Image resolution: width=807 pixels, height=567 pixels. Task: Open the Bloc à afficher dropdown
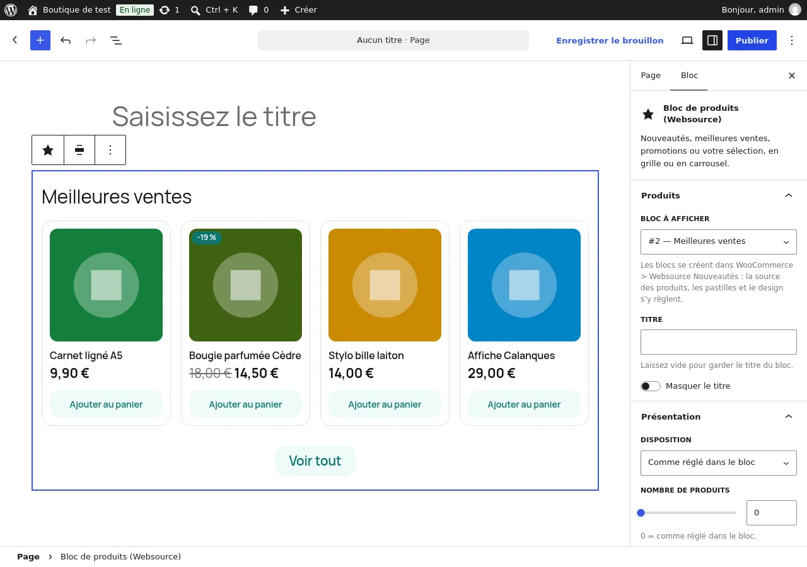(719, 242)
